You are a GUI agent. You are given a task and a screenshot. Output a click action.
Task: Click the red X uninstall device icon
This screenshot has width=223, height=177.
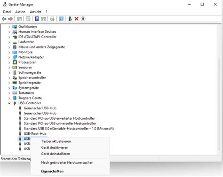coord(77,19)
